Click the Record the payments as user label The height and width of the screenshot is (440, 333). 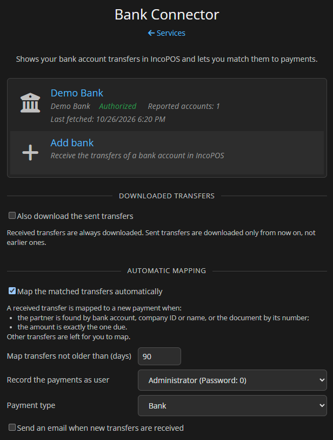[58, 380]
